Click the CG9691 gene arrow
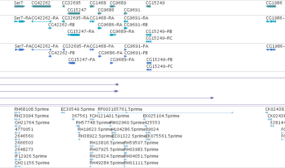Image resolution: width=285 pixels, height=168 pixels. point(126,13)
